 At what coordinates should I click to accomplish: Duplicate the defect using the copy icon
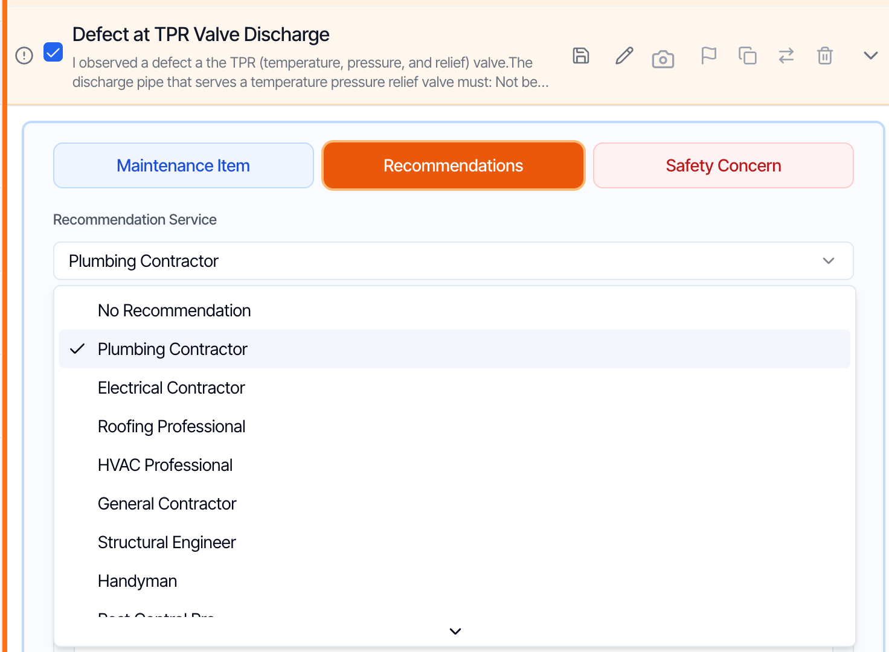(x=748, y=56)
